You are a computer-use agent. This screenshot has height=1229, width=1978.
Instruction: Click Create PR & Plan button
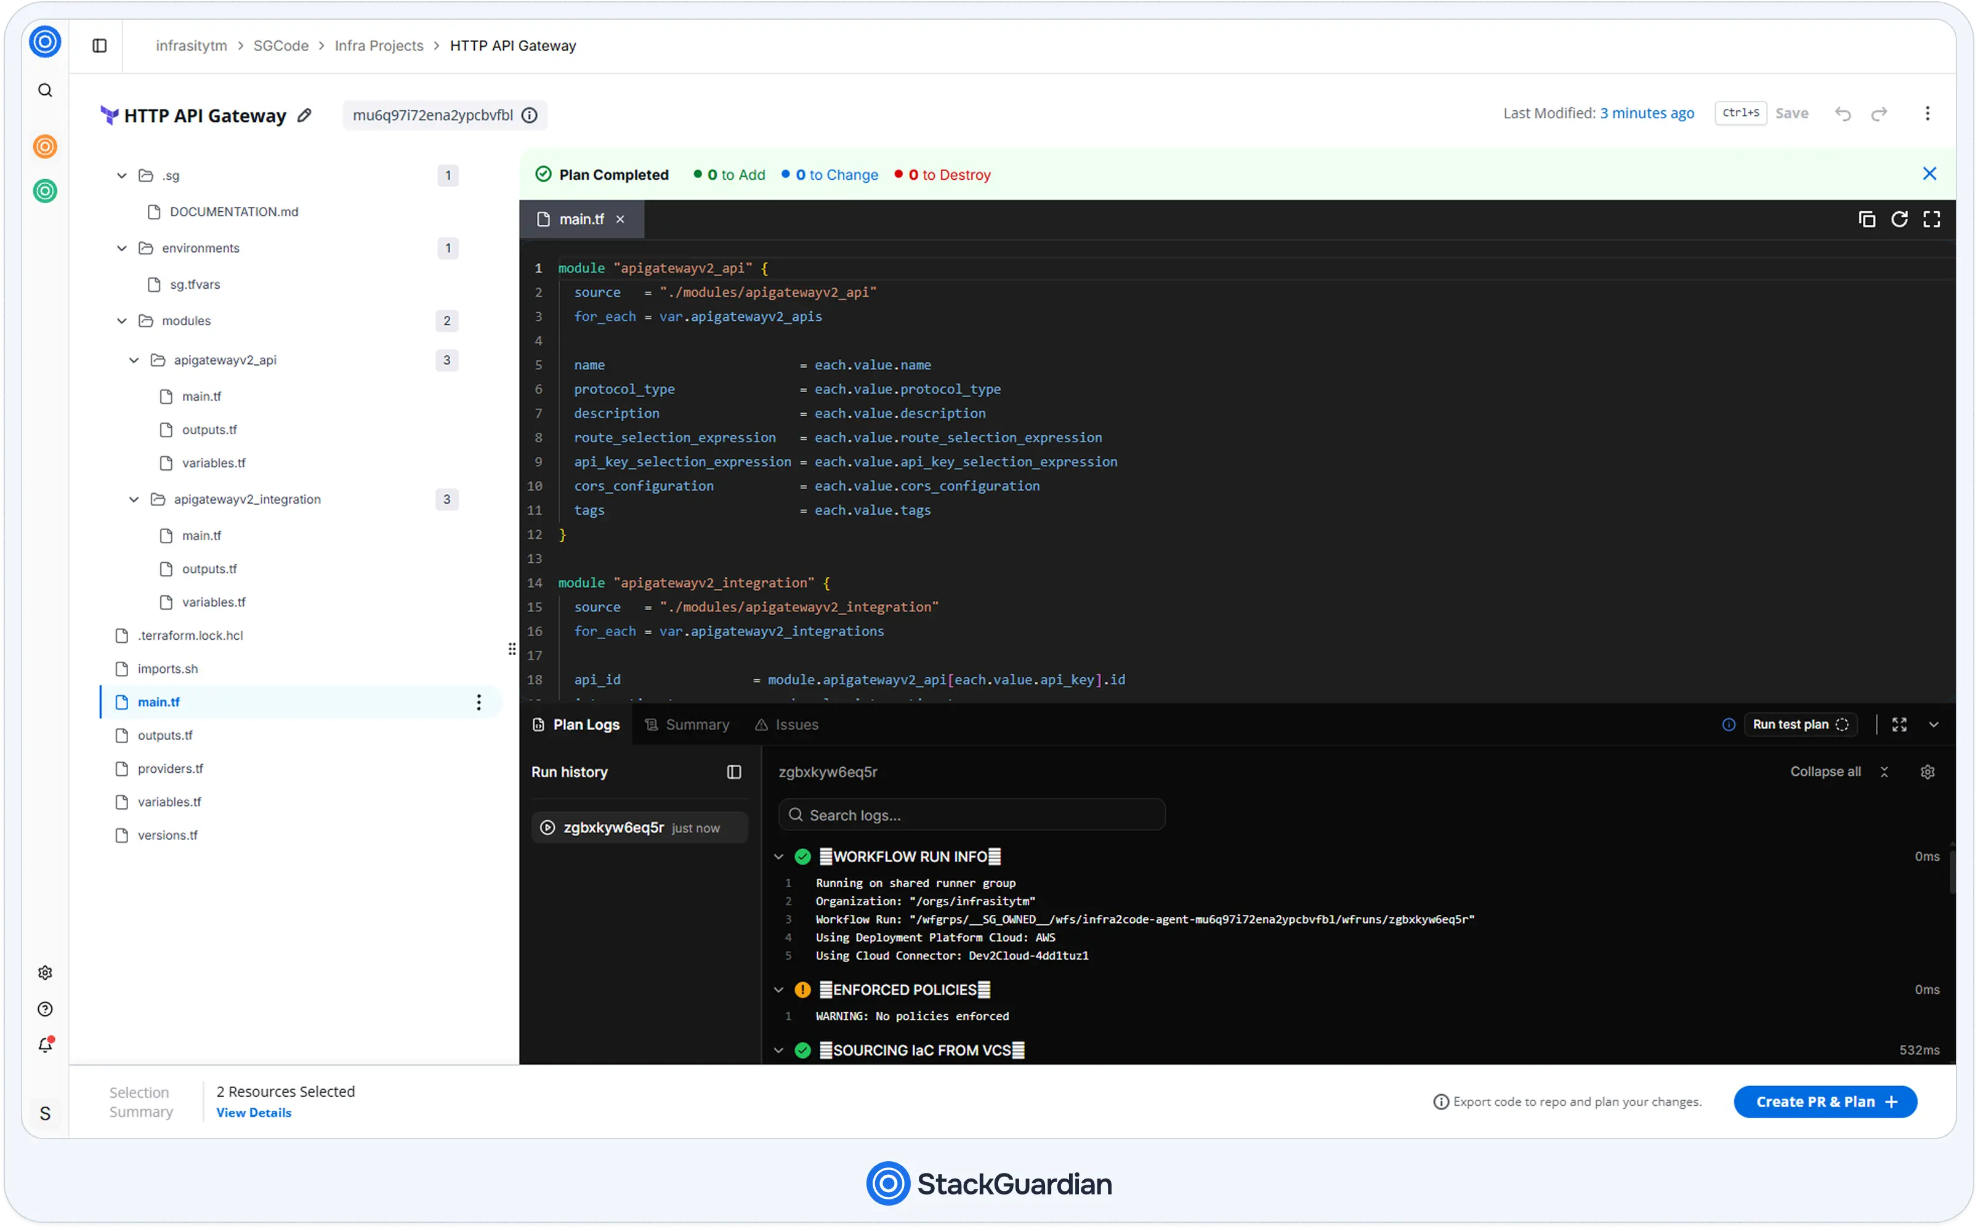click(1825, 1102)
